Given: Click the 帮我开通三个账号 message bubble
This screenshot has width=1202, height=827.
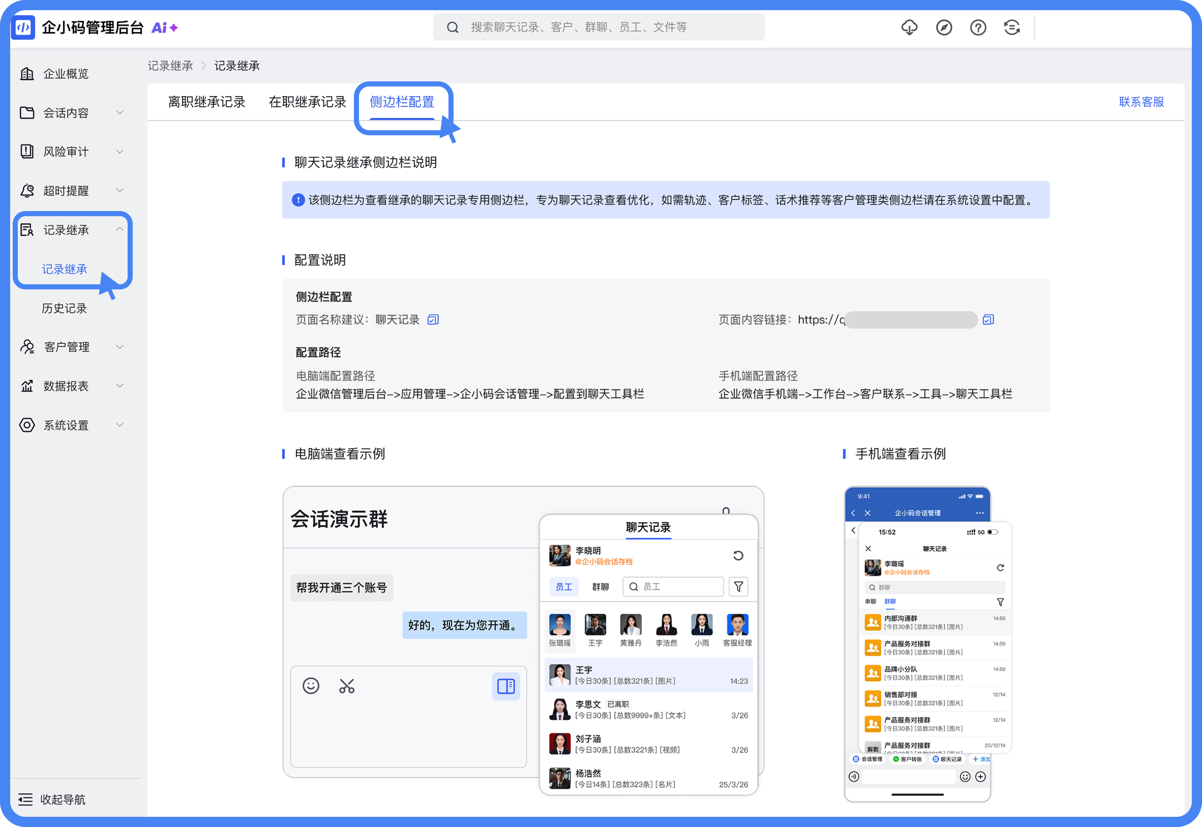Looking at the screenshot, I should point(342,588).
